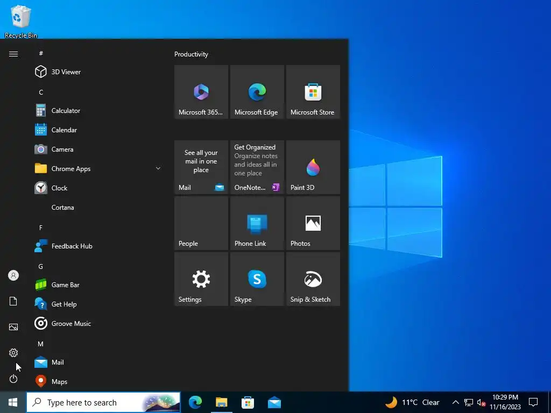The image size is (551, 413).
Task: Click the C letter group header
Action: pyautogui.click(x=41, y=92)
